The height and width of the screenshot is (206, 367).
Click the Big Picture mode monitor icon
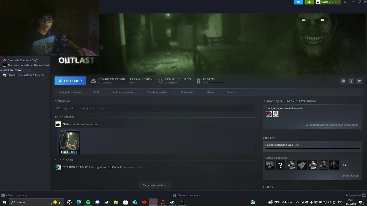[346, 2]
